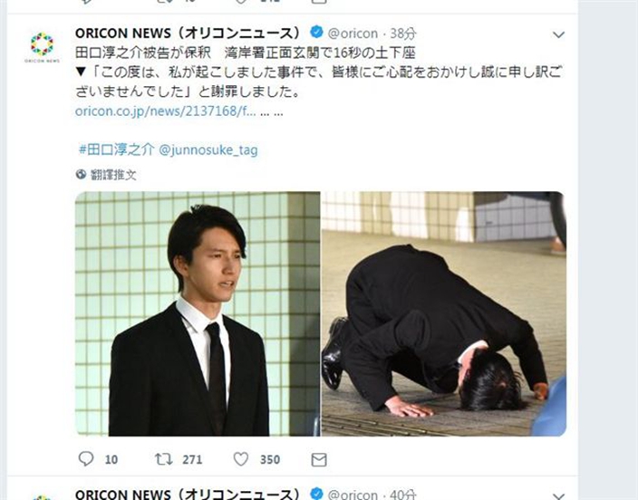Click the blue verified badge icon
638x500 pixels.
point(316,32)
